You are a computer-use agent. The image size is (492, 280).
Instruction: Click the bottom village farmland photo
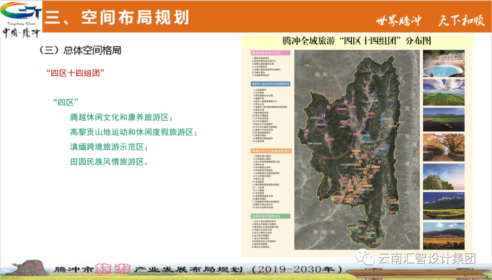point(444,236)
